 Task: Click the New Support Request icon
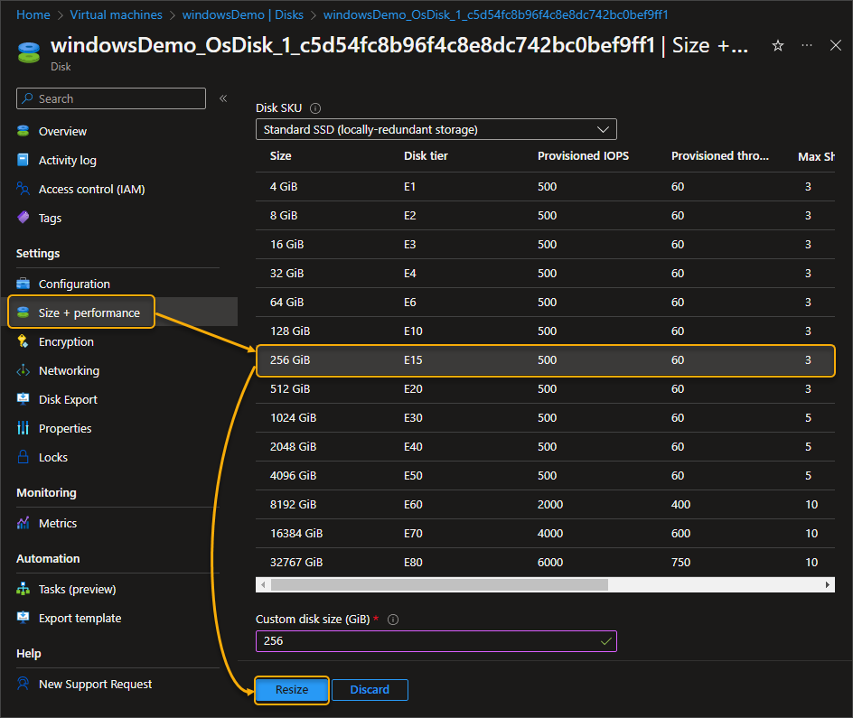point(23,684)
